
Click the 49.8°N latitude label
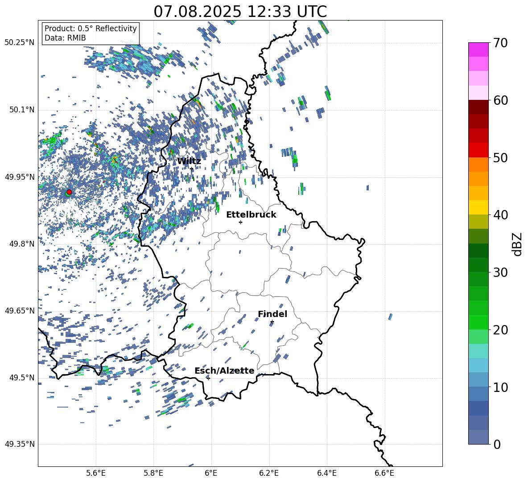pyautogui.click(x=21, y=244)
